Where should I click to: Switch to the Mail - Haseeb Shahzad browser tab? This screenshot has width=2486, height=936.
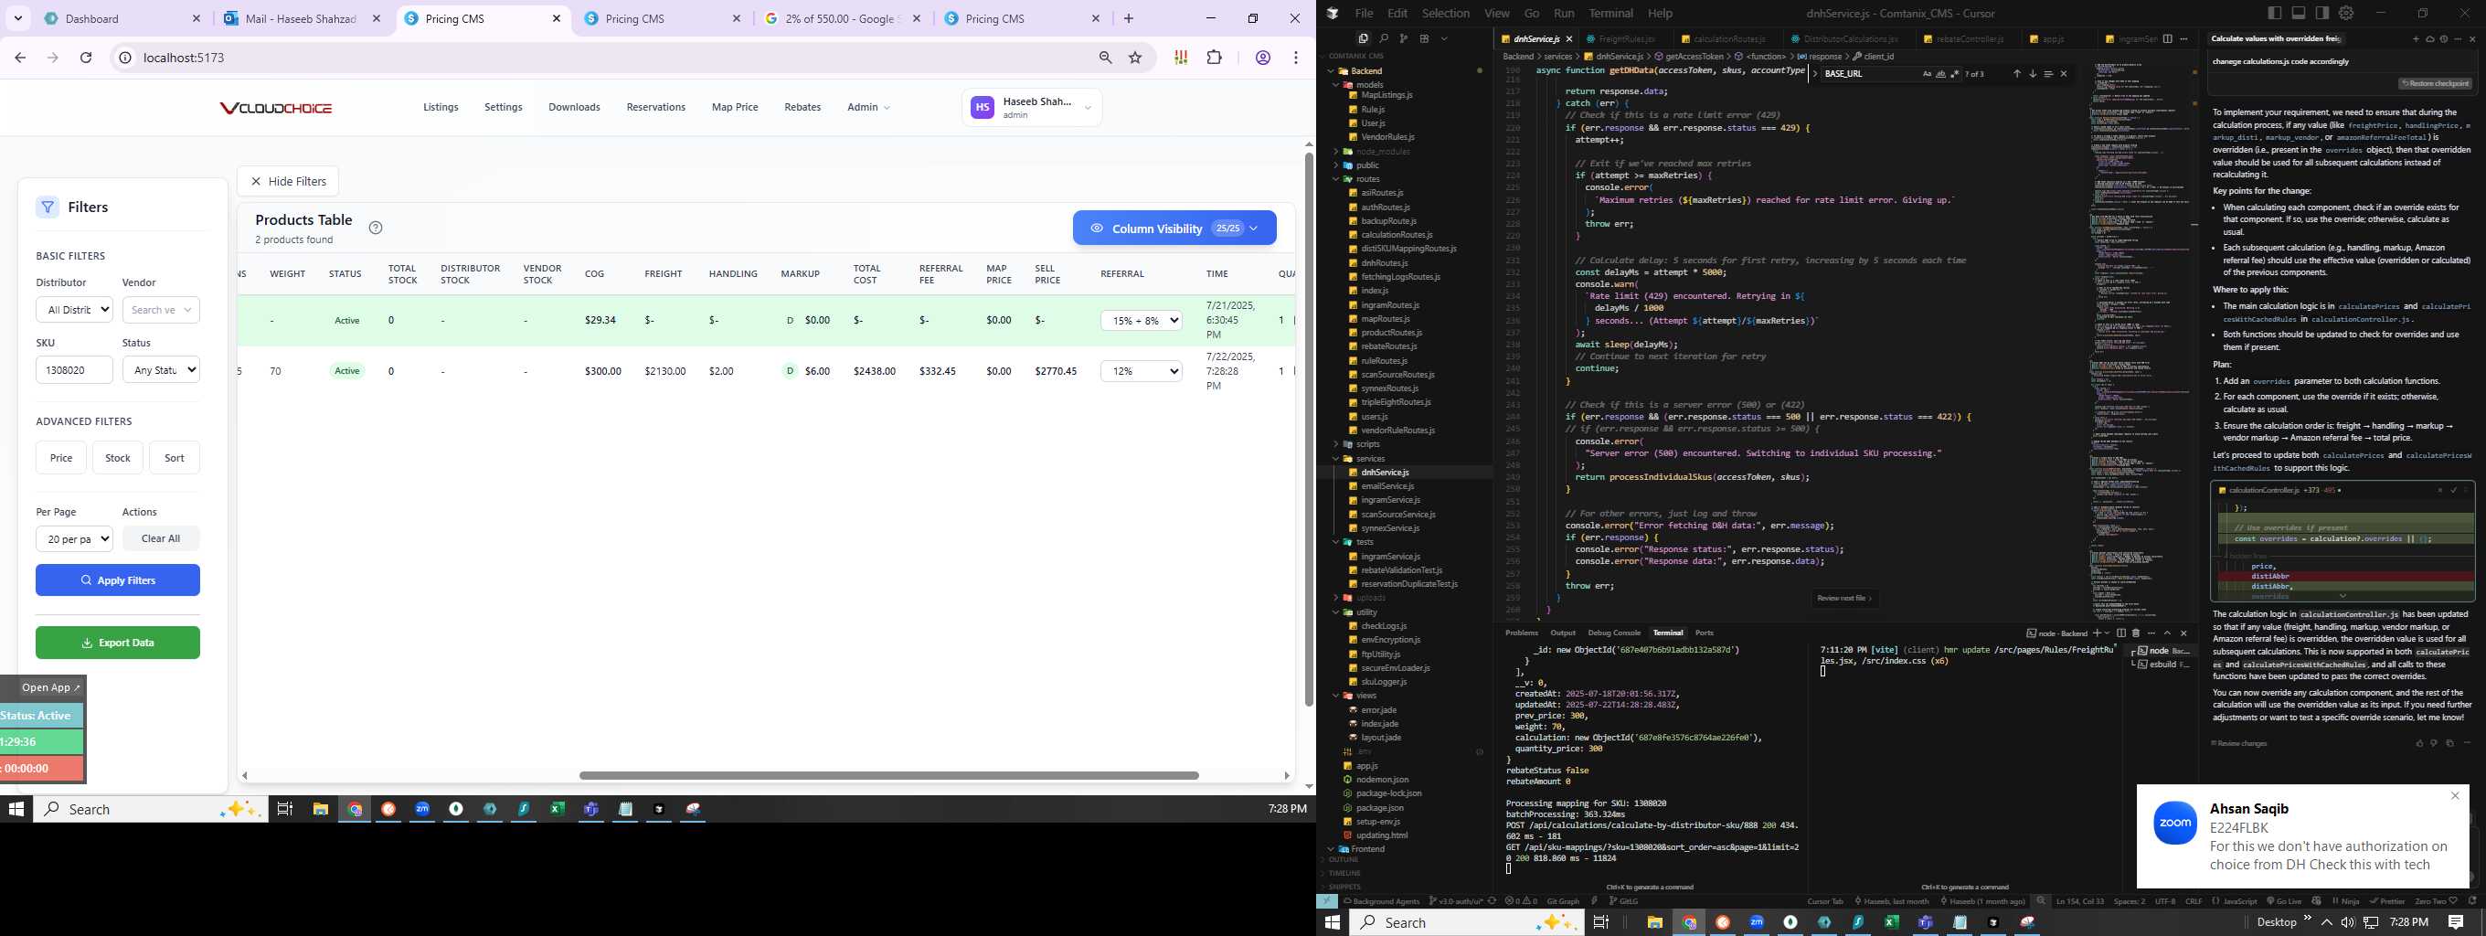(302, 18)
